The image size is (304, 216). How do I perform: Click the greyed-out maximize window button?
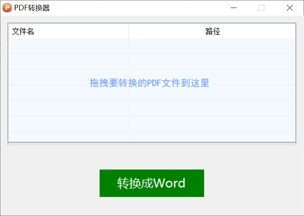pyautogui.click(x=261, y=8)
